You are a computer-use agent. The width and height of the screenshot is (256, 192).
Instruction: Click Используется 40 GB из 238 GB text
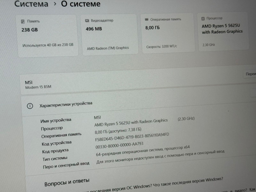click(48, 45)
